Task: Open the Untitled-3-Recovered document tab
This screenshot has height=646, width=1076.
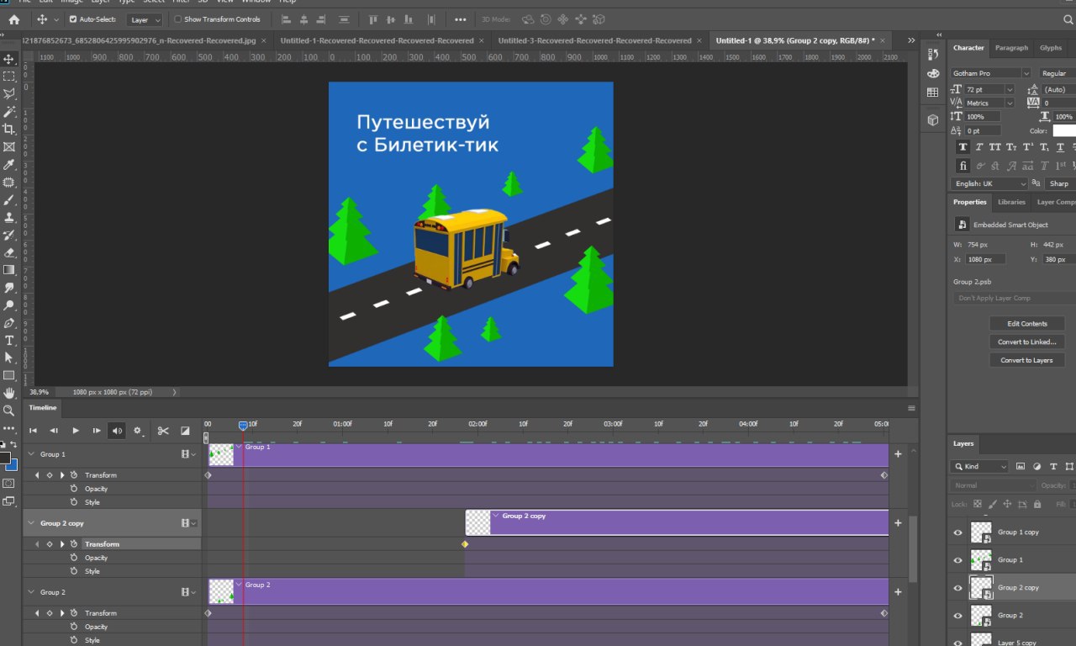Action: click(x=594, y=40)
